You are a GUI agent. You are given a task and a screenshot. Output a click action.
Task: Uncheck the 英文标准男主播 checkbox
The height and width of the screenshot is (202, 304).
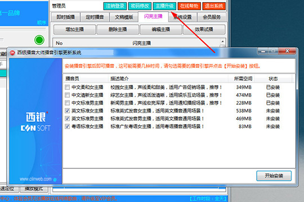point(68,118)
